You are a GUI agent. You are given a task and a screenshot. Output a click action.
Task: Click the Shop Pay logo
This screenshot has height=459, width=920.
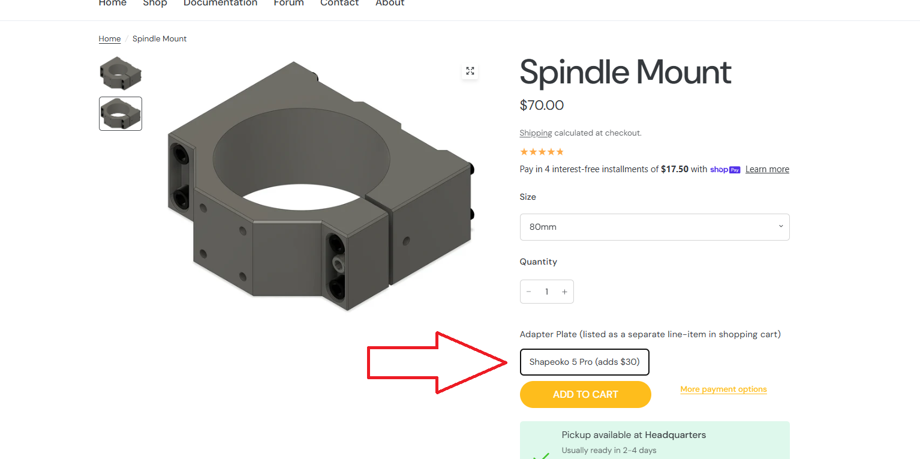[x=725, y=170]
